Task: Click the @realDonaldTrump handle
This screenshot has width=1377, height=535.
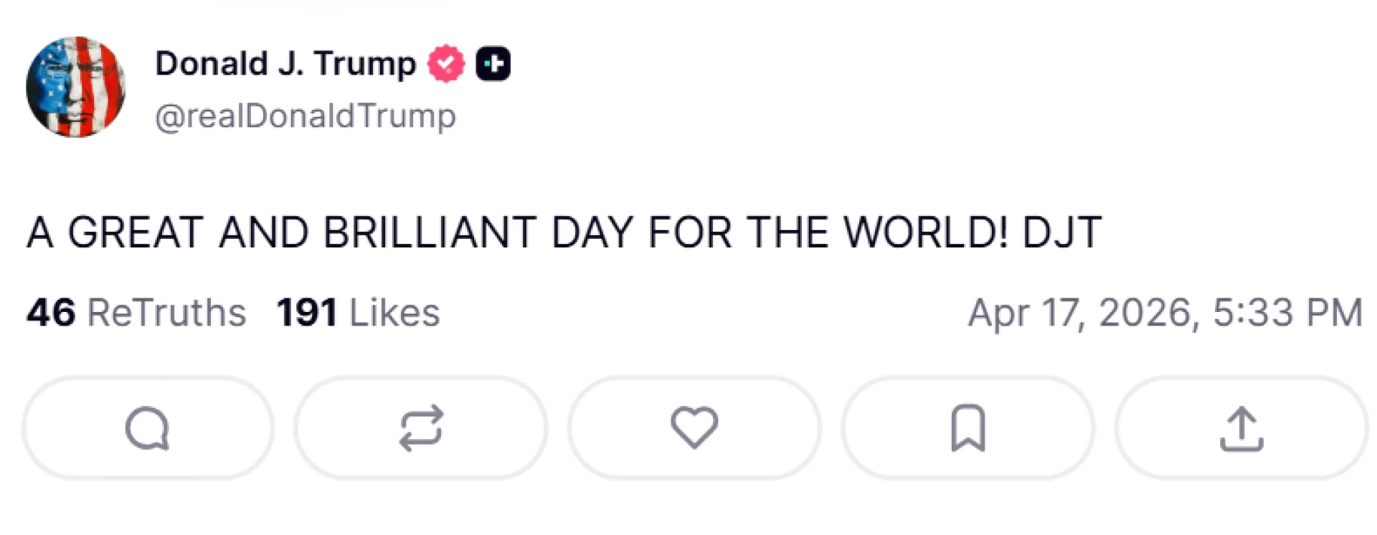Action: [x=306, y=116]
